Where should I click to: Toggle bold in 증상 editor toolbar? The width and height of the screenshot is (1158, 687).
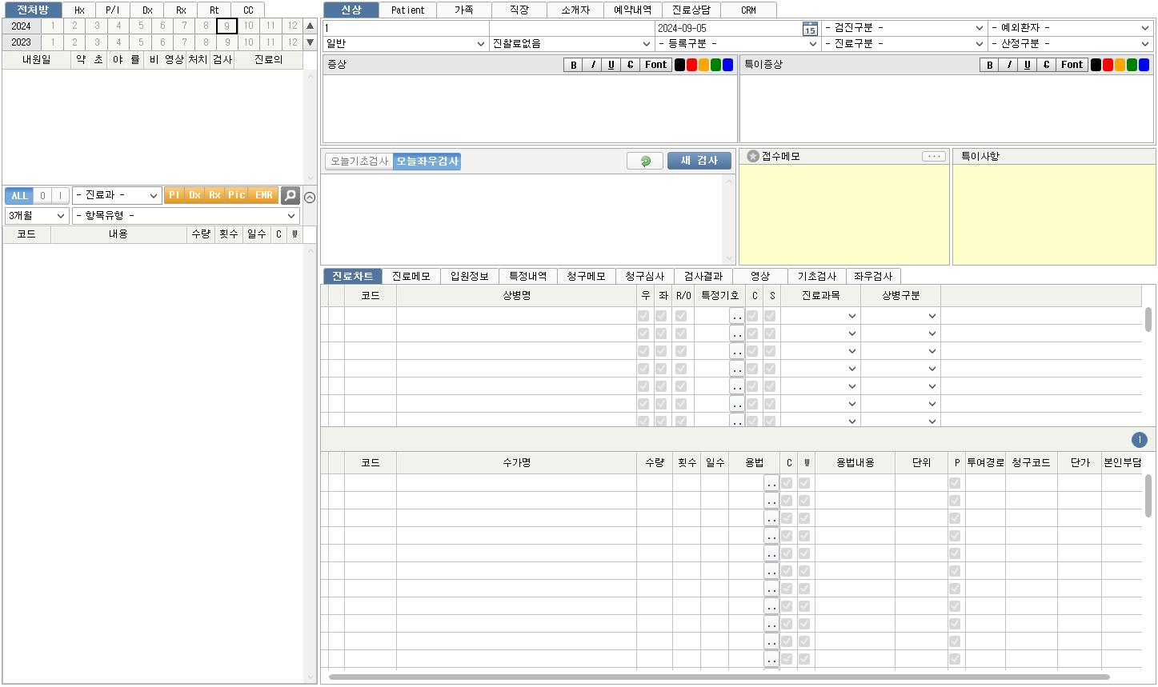pos(573,65)
